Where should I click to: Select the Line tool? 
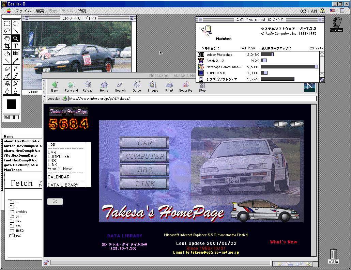click(7, 61)
